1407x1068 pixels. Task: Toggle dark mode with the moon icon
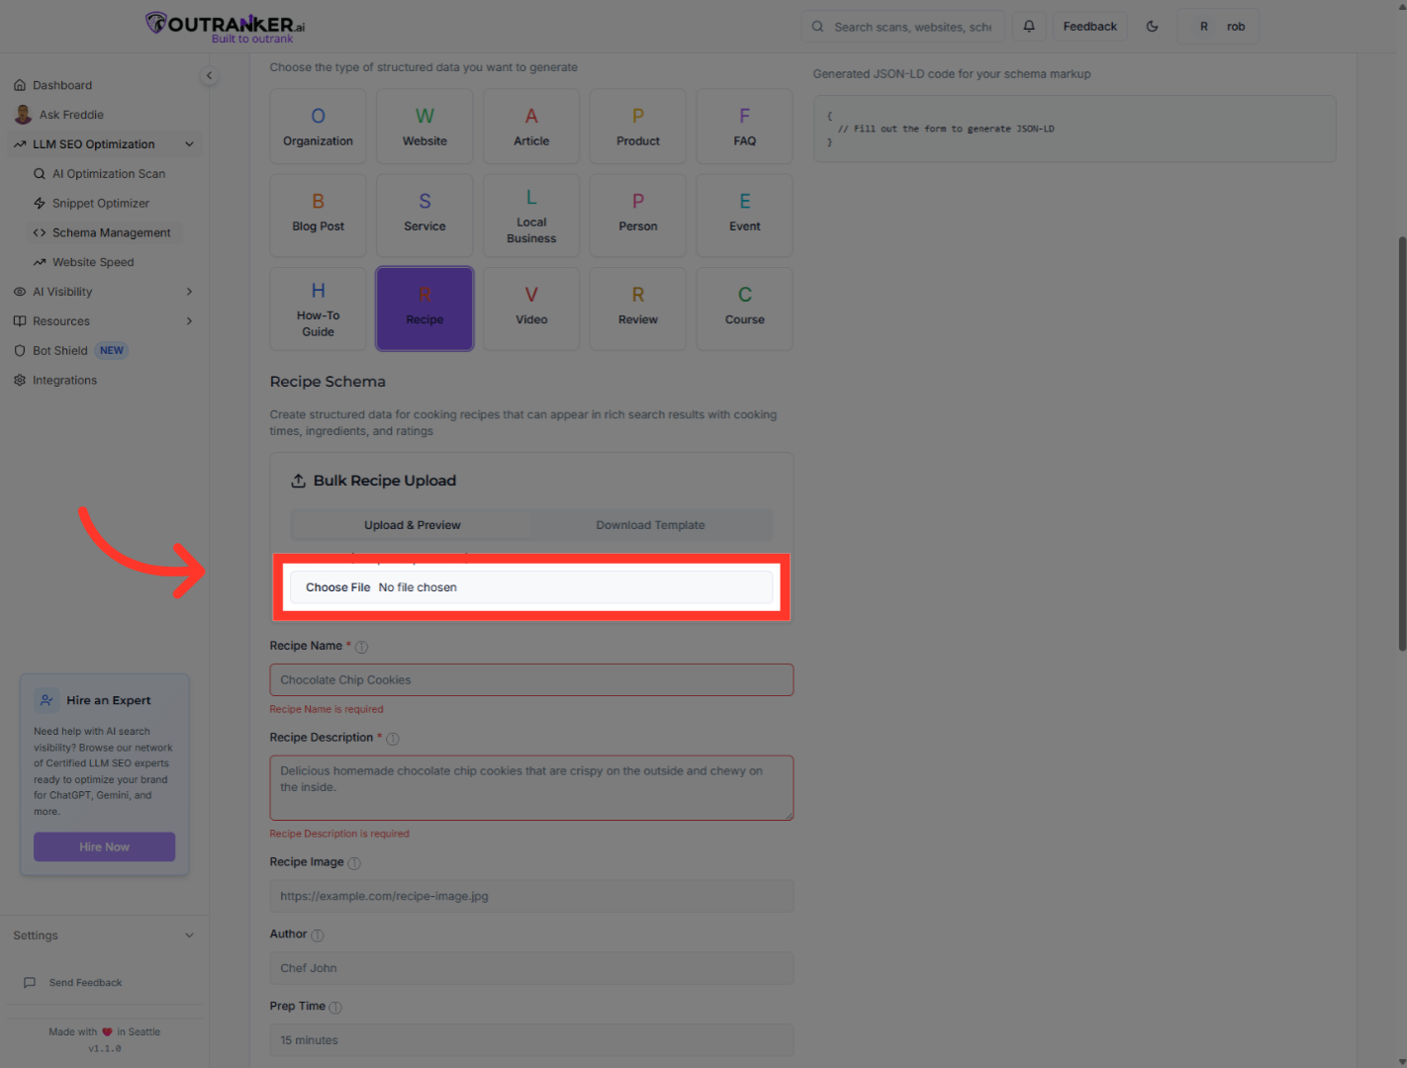coord(1152,26)
